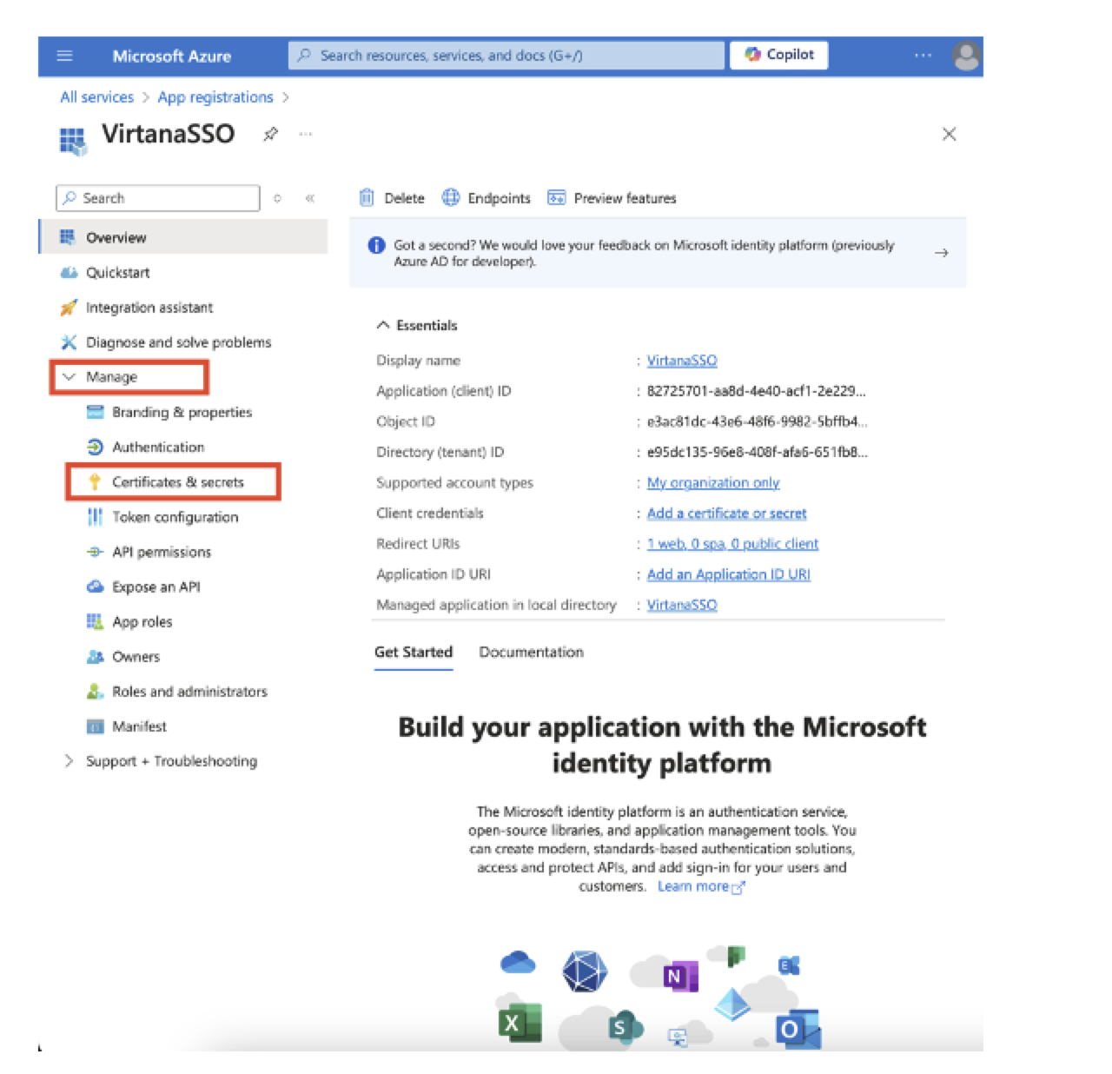Click the Application (client) ID value

coord(756,391)
